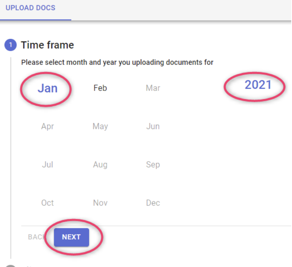Image resolution: width=292 pixels, height=267 pixels.
Task: Open the 2021 year selector
Action: coord(258,85)
